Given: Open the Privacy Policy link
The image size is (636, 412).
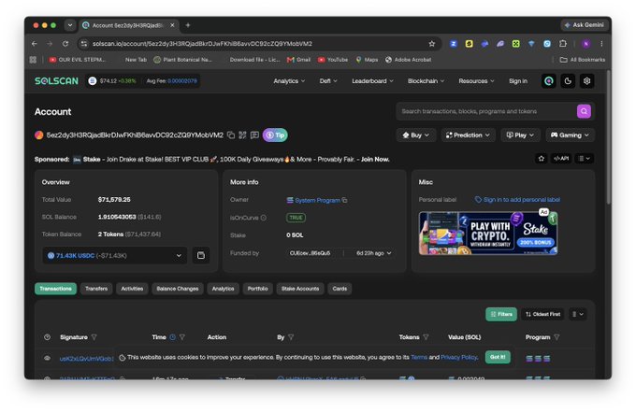Looking at the screenshot, I should pyautogui.click(x=458, y=357).
